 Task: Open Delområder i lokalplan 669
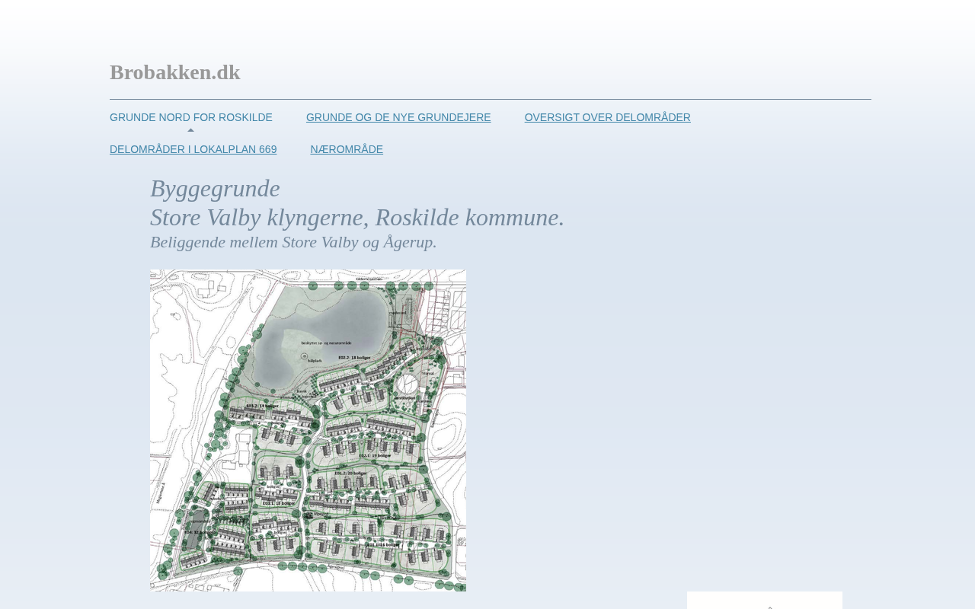[x=193, y=149]
